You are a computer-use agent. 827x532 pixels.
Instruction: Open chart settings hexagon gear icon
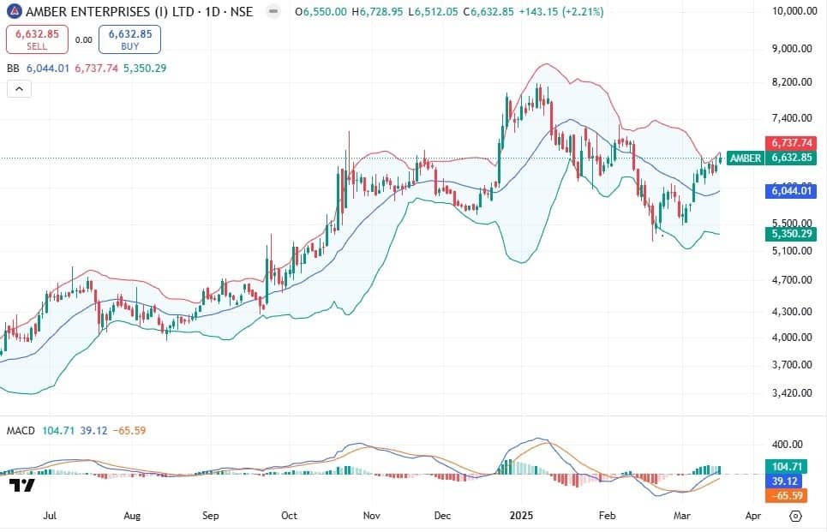point(795,516)
